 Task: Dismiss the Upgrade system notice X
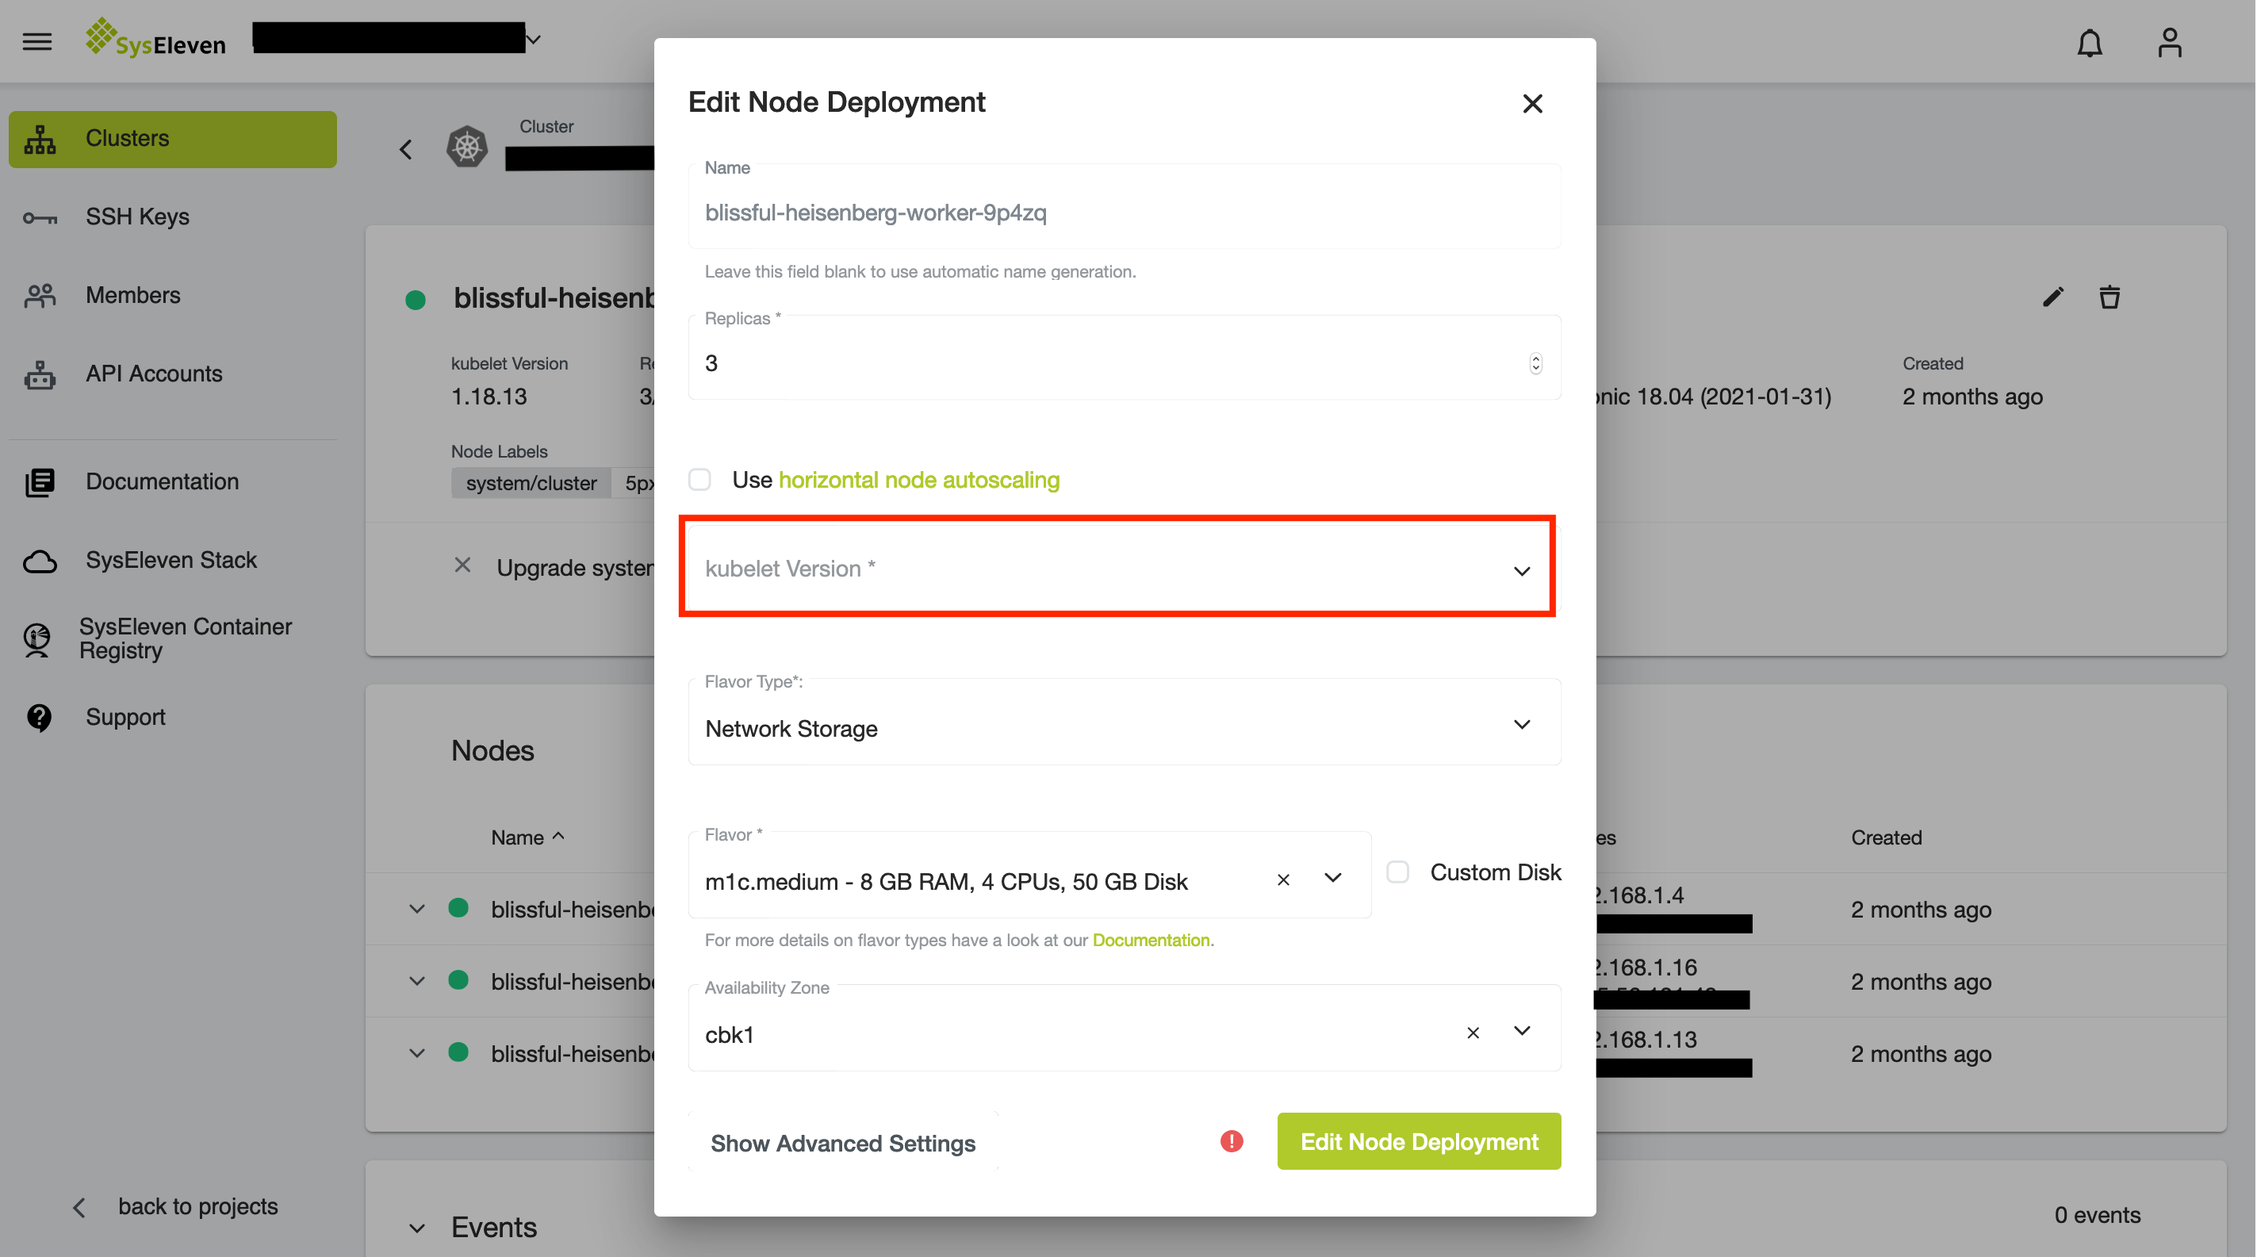462,566
